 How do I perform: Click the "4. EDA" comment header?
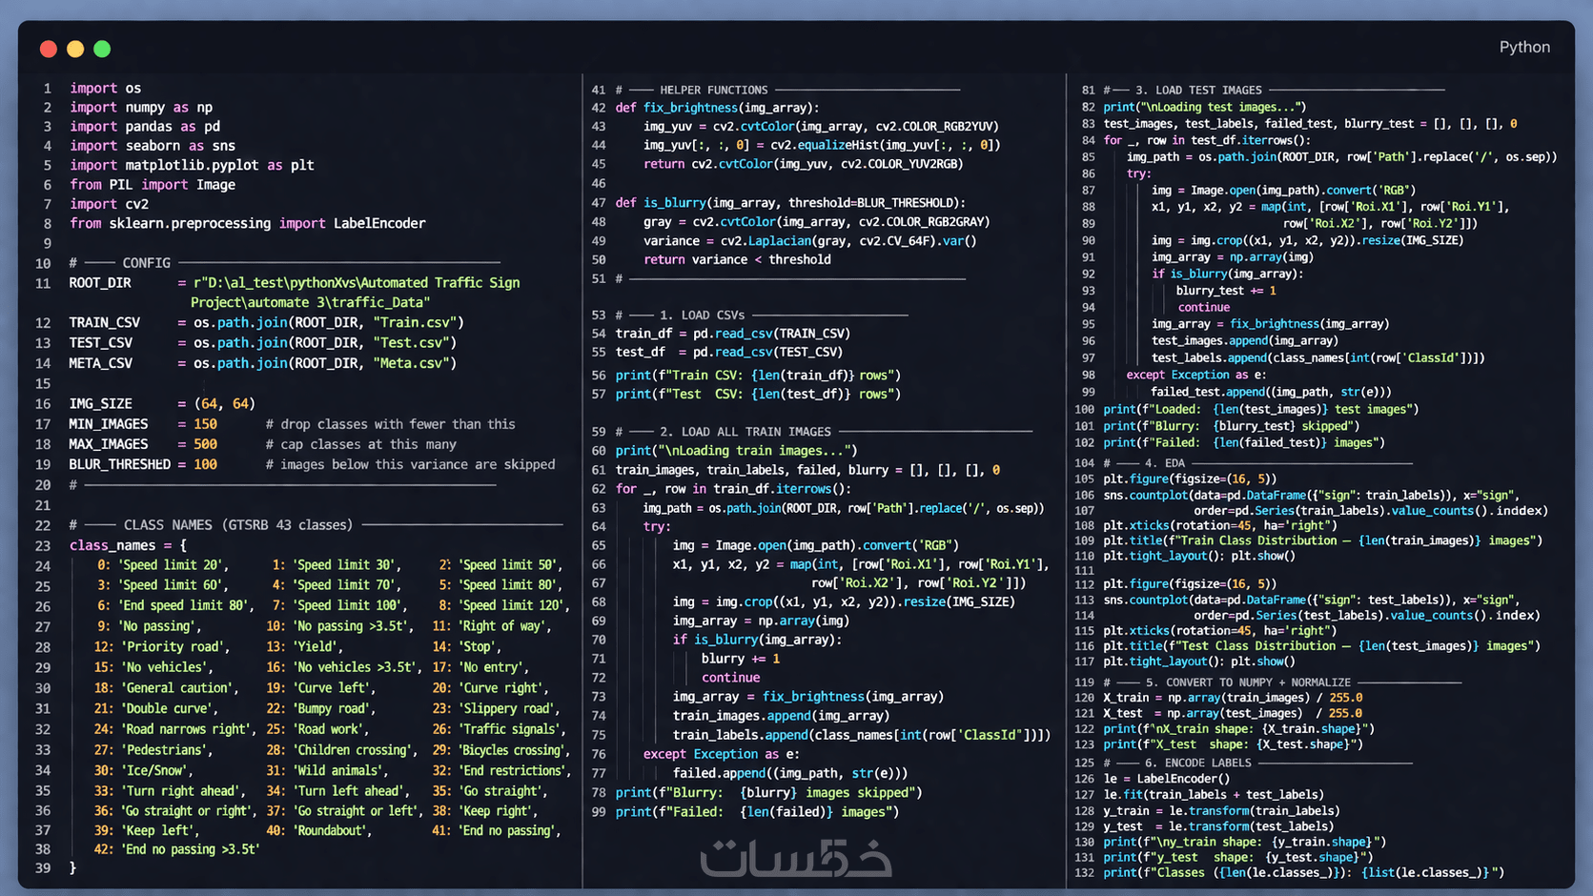(1164, 463)
